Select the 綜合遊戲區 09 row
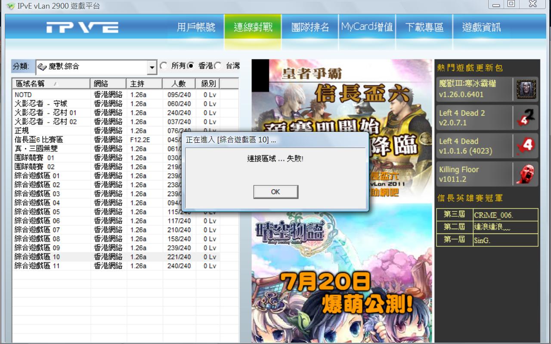Image resolution: width=551 pixels, height=344 pixels. point(116,248)
